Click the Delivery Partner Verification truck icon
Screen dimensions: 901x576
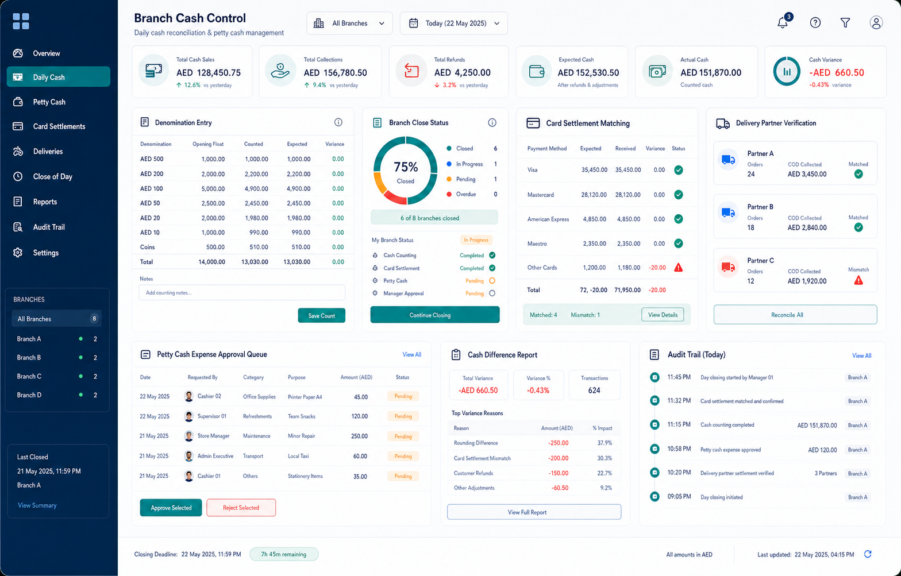tap(723, 123)
